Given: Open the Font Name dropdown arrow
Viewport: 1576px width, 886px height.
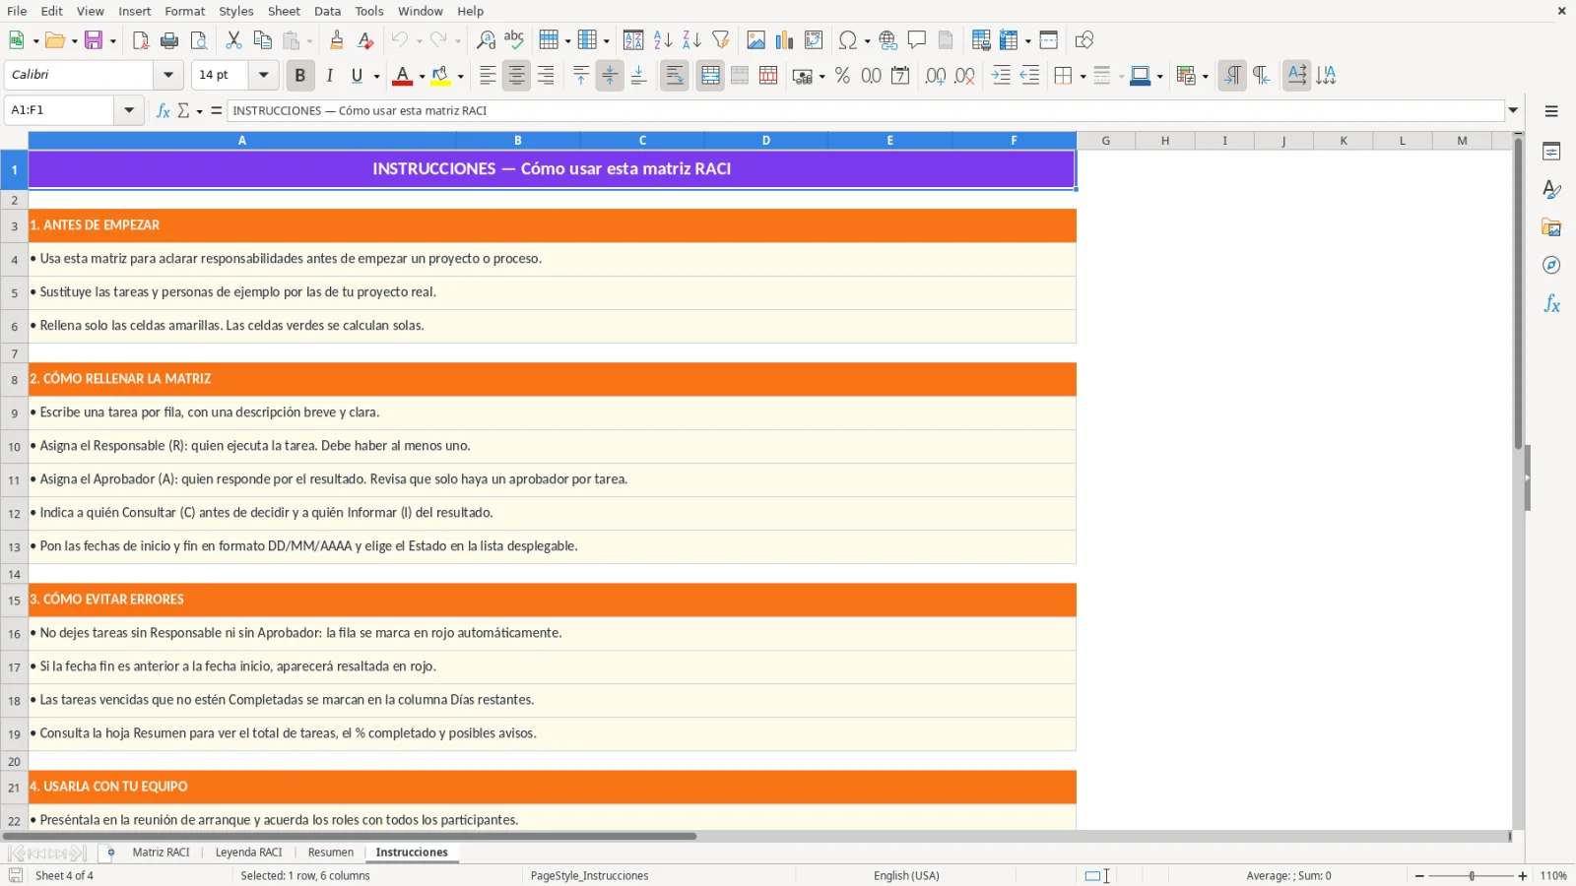Looking at the screenshot, I should (x=168, y=75).
